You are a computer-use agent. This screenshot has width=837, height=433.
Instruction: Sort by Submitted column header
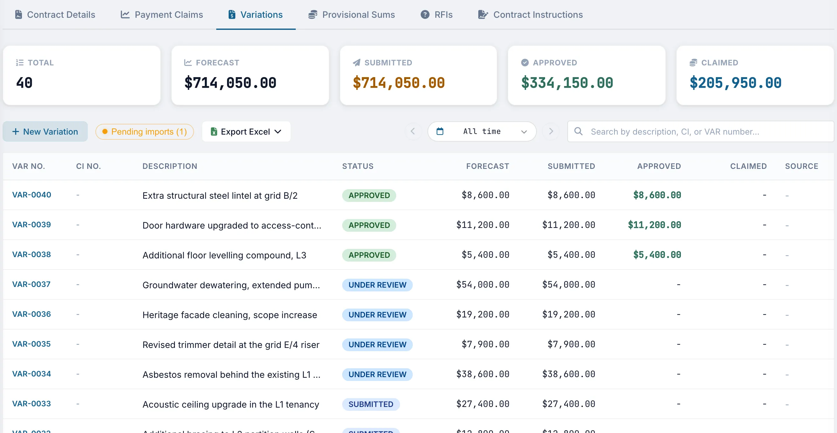[x=571, y=166]
